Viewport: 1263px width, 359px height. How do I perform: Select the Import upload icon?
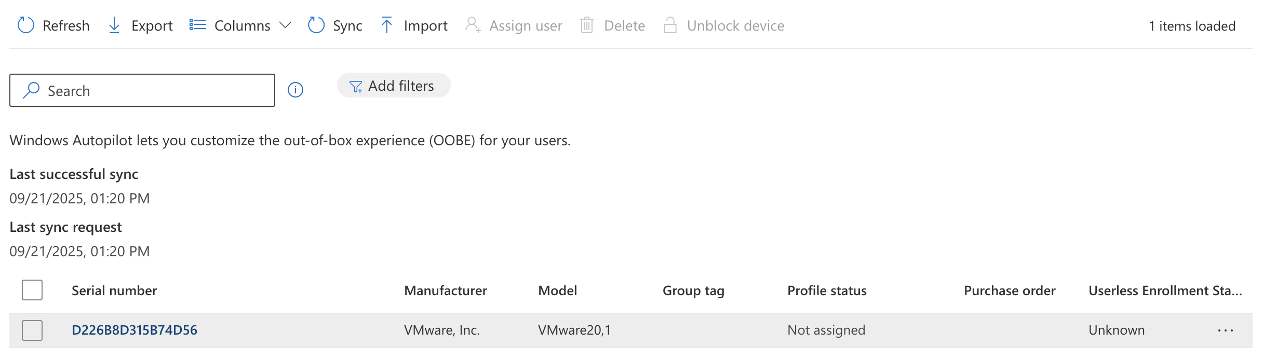(x=387, y=25)
